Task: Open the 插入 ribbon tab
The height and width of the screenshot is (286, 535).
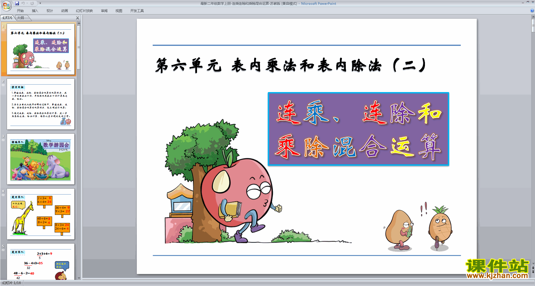Action: [35, 11]
